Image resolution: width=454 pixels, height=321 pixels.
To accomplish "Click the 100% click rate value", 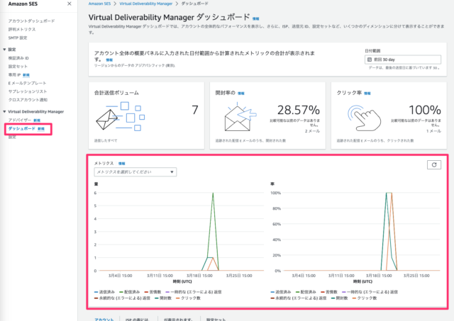I will coord(425,110).
